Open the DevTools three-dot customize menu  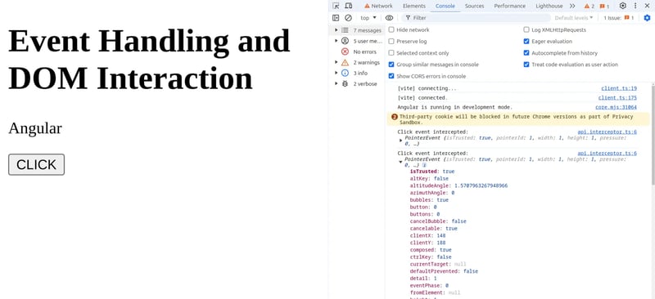click(635, 6)
